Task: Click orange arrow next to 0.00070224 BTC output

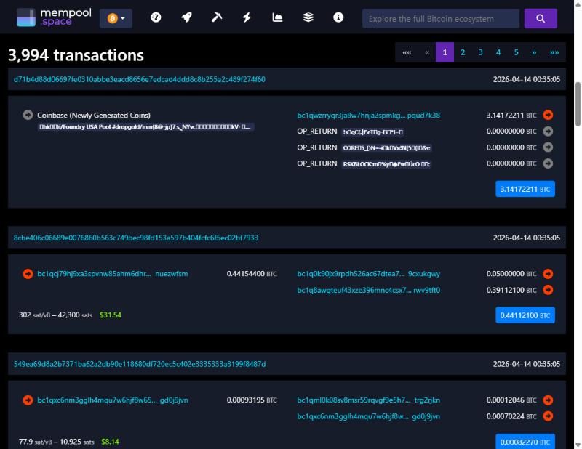Action: pos(548,416)
